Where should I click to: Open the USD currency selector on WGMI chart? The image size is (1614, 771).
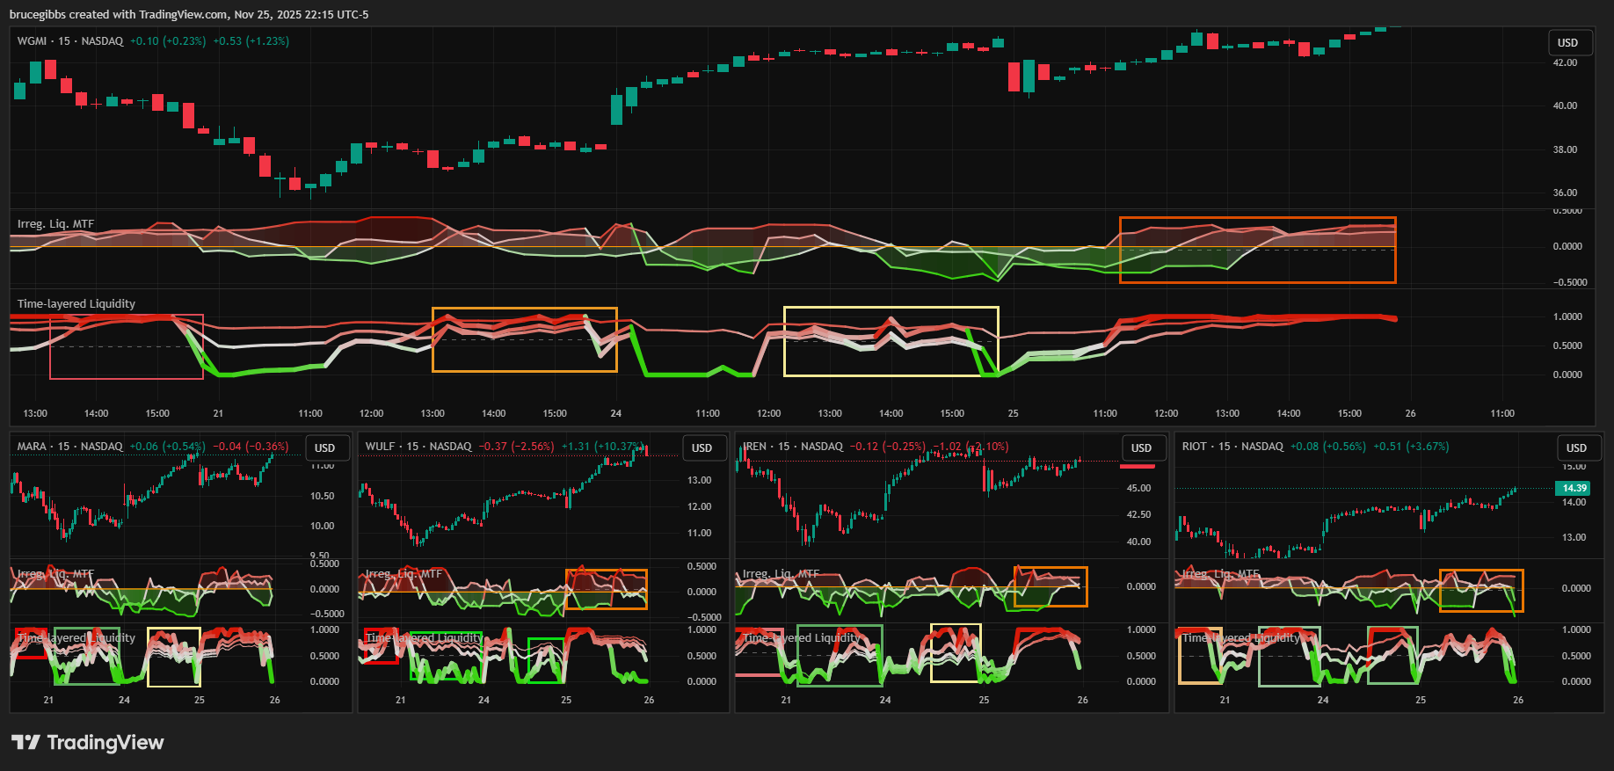click(1567, 43)
